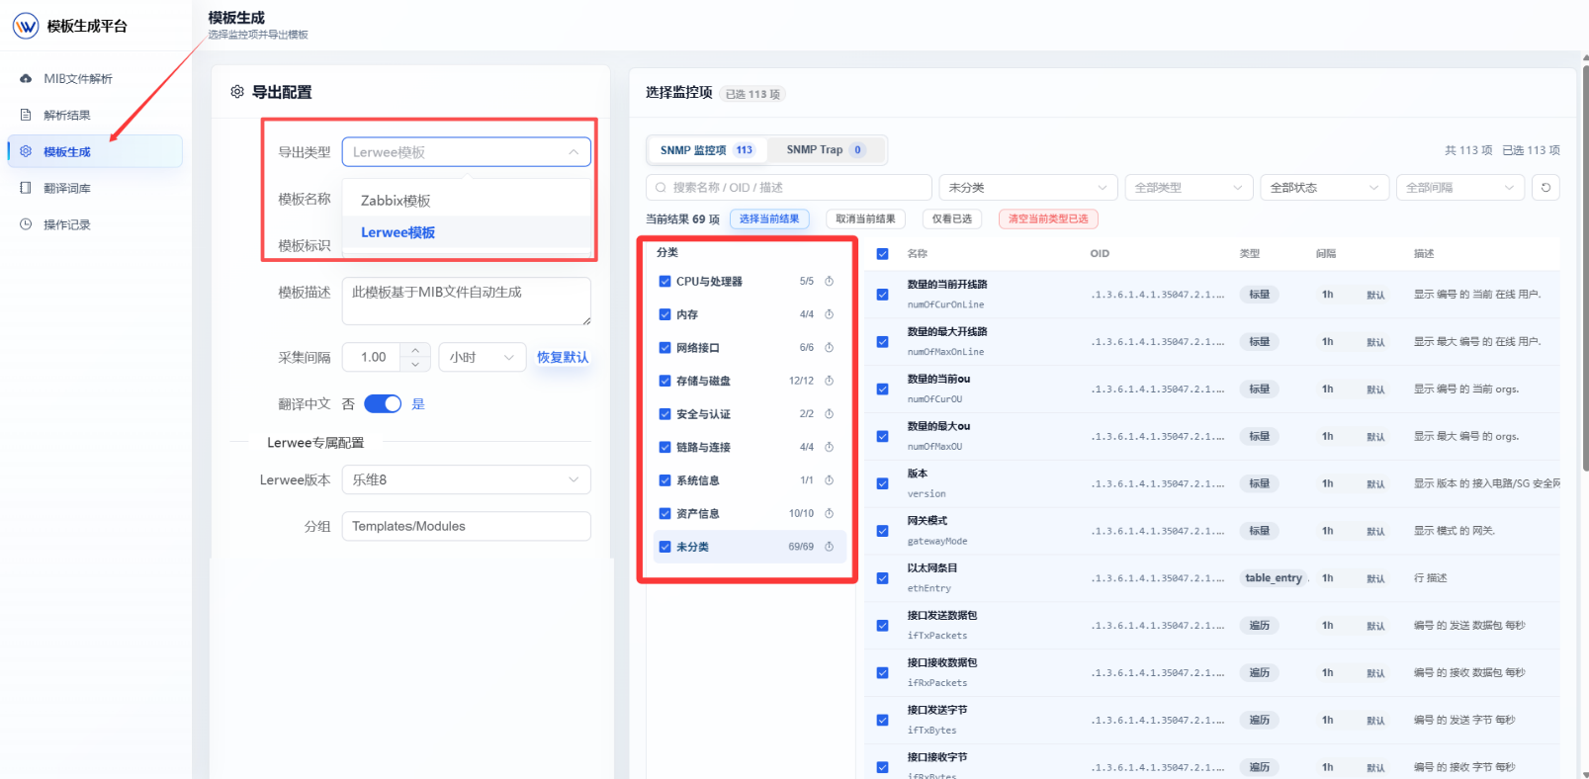Viewport: 1589px width, 779px height.
Task: Click the refresh icon next to 全部间隔
Action: 1545,187
